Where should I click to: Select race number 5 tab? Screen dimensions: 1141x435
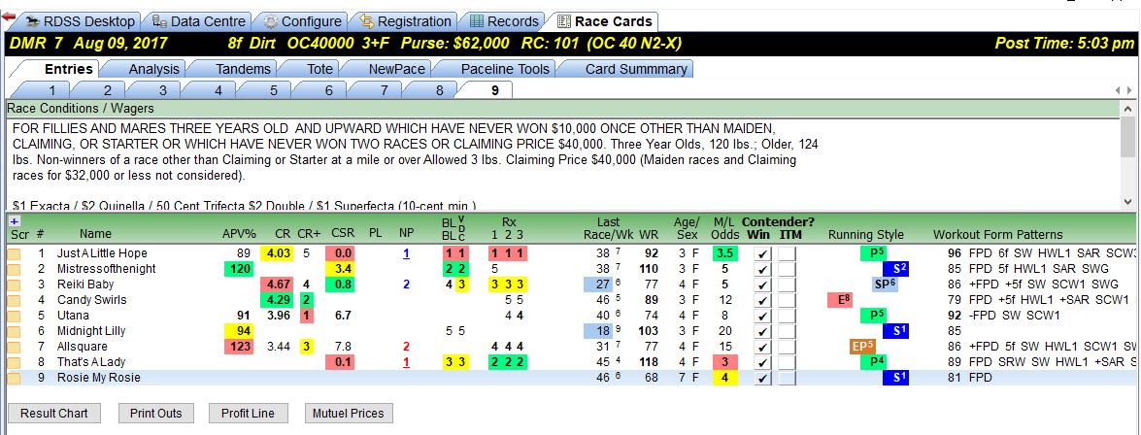(274, 90)
